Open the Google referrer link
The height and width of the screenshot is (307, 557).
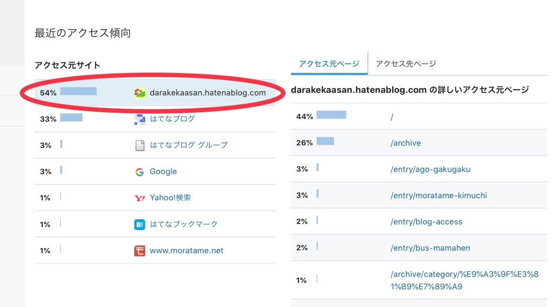[x=163, y=172]
